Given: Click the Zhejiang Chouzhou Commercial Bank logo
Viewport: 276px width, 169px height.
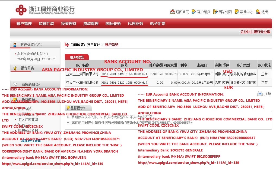Looking at the screenshot, I should pyautogui.click(x=21, y=10).
